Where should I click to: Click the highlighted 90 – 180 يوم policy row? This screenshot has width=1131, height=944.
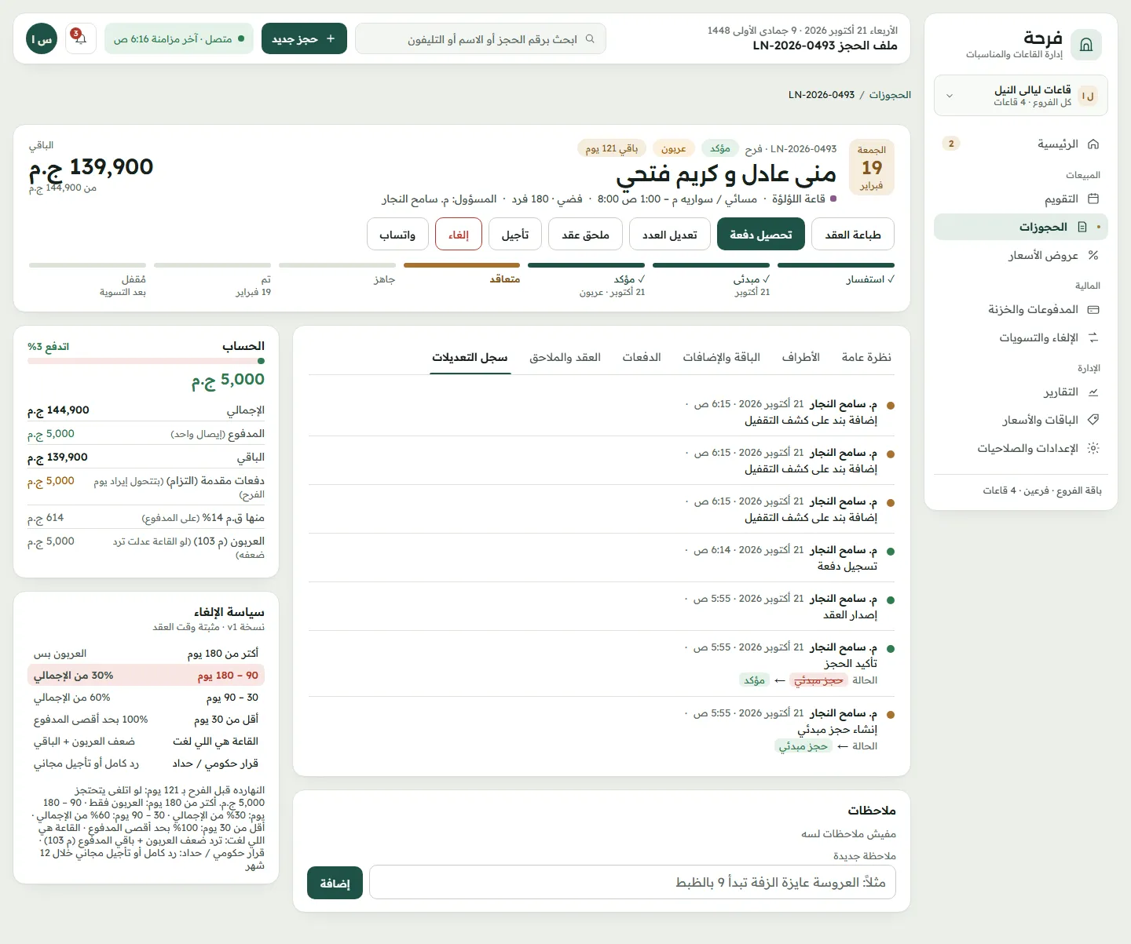[146, 675]
